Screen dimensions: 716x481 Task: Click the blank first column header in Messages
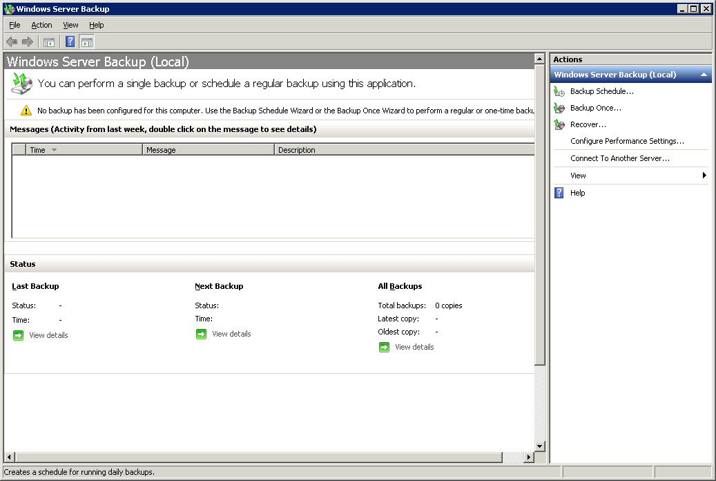[x=19, y=150]
